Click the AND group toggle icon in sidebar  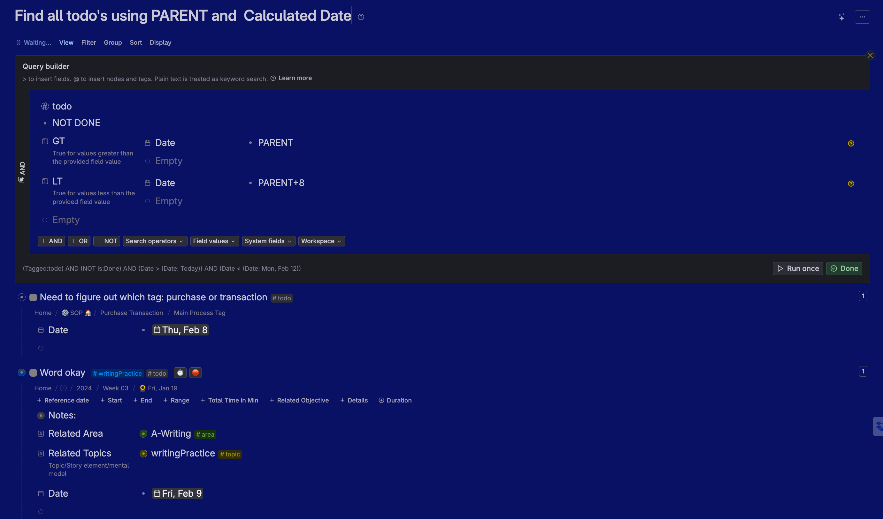pos(21,180)
